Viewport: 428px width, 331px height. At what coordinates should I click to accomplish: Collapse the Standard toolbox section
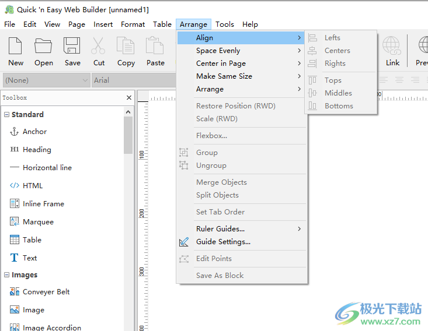coord(6,114)
